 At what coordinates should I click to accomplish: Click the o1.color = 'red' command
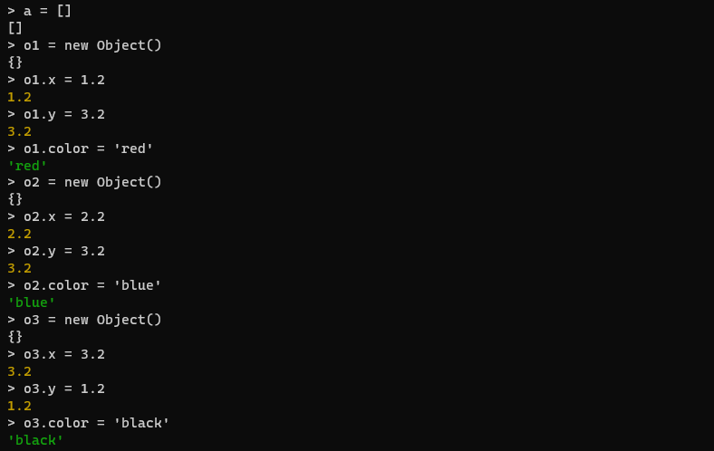pos(81,149)
